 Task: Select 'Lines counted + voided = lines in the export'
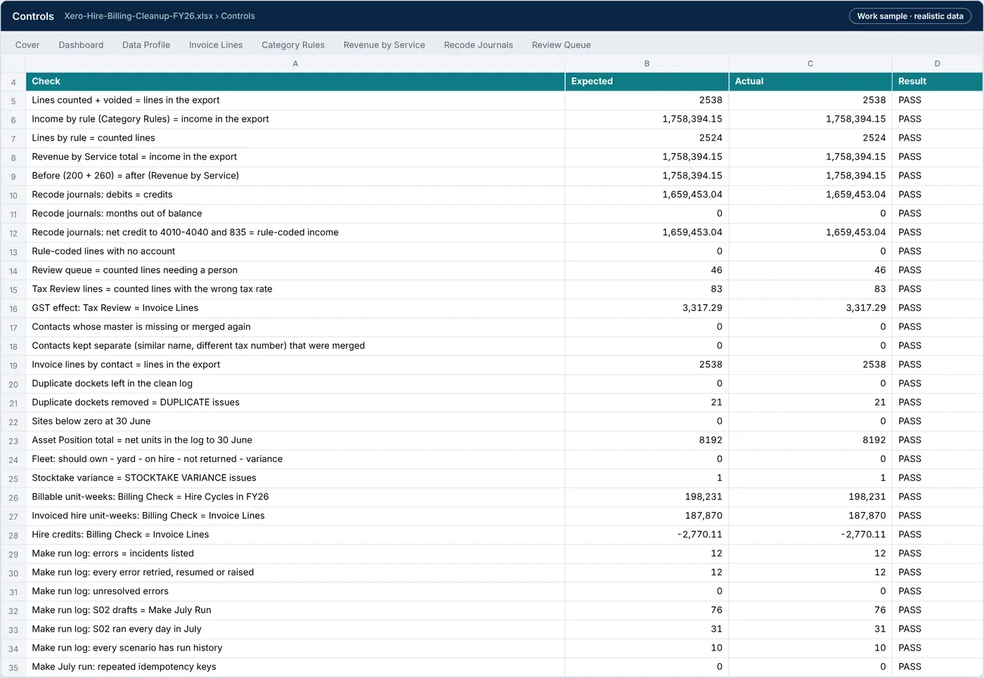(295, 101)
